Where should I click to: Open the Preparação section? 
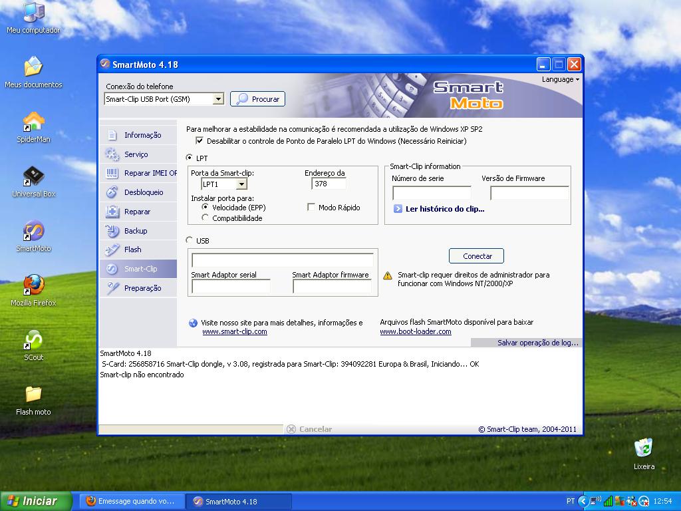tap(138, 288)
